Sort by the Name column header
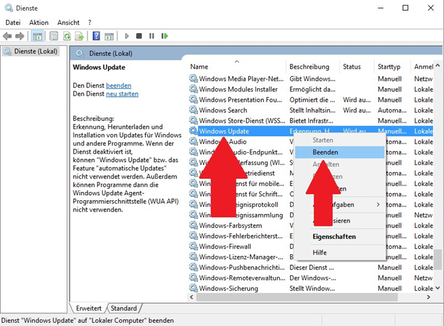 [237, 67]
